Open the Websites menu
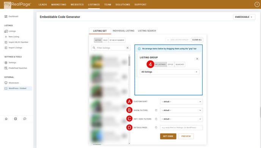This screenshot has height=148, width=261. tap(77, 5)
